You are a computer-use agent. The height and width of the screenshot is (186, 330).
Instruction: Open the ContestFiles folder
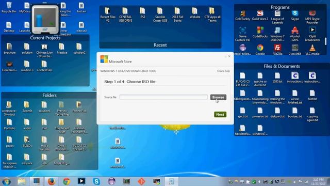[x=44, y=66]
